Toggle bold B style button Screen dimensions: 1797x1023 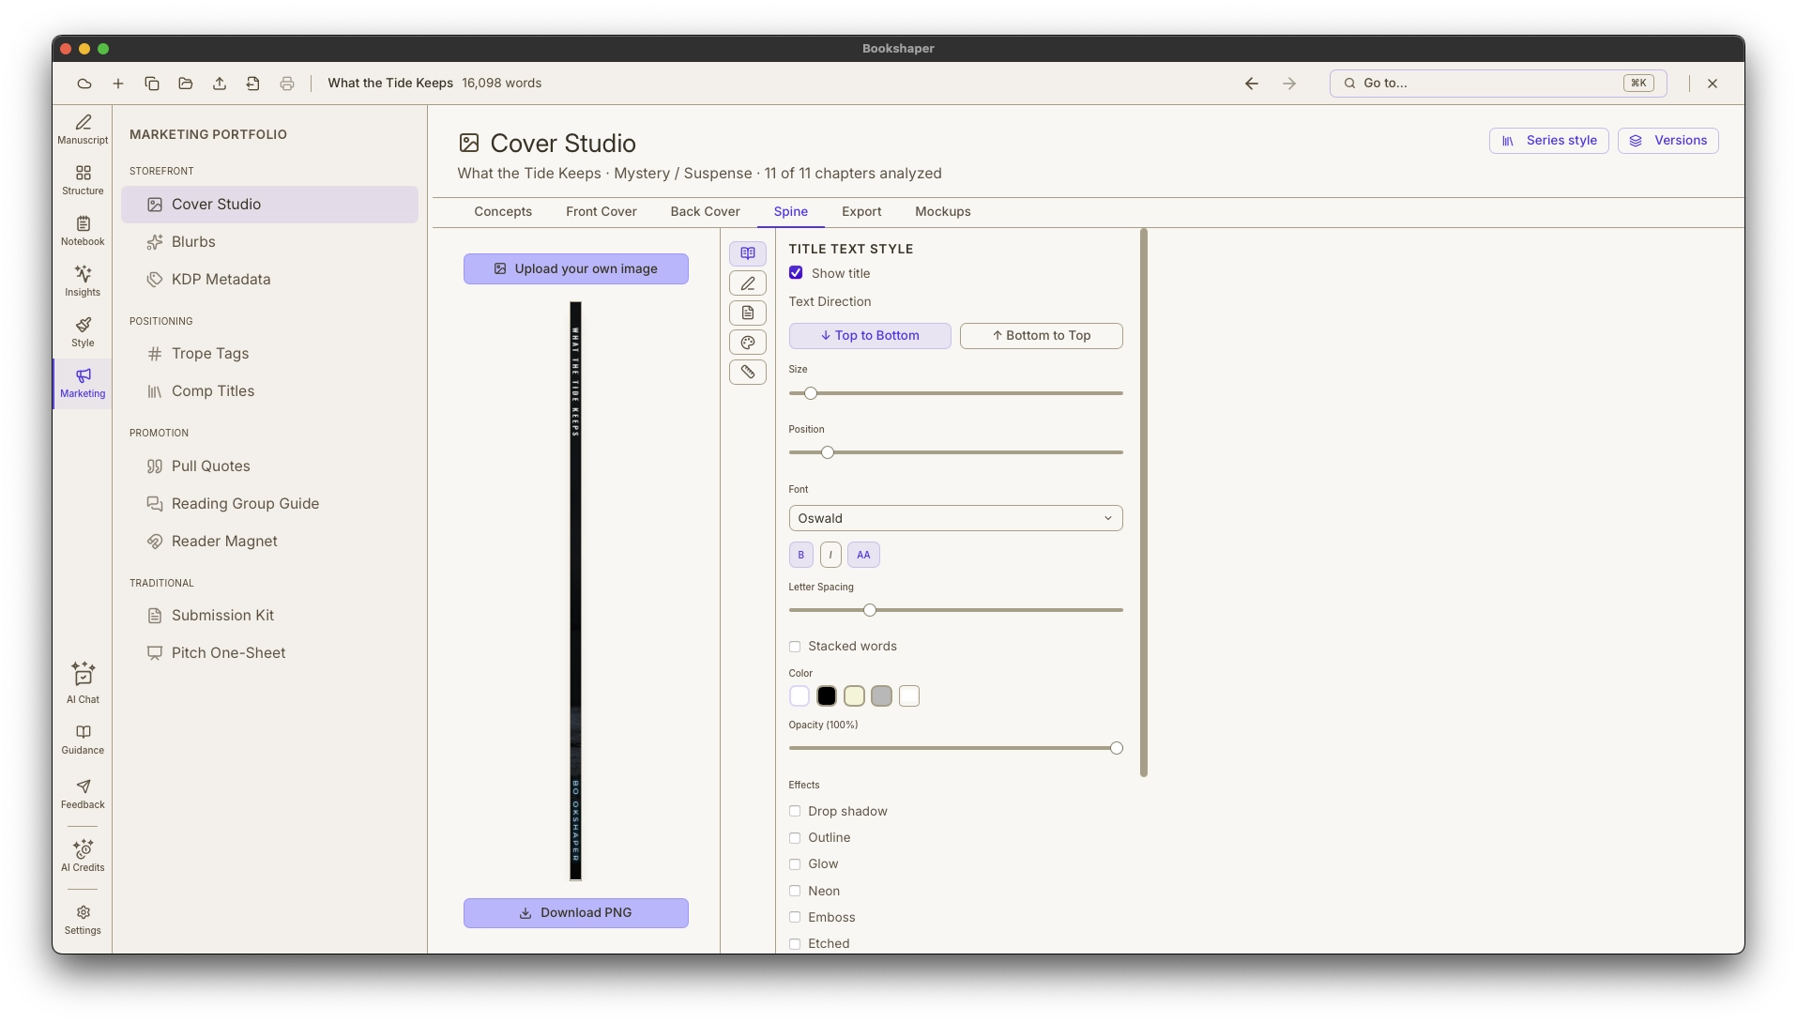tap(801, 555)
